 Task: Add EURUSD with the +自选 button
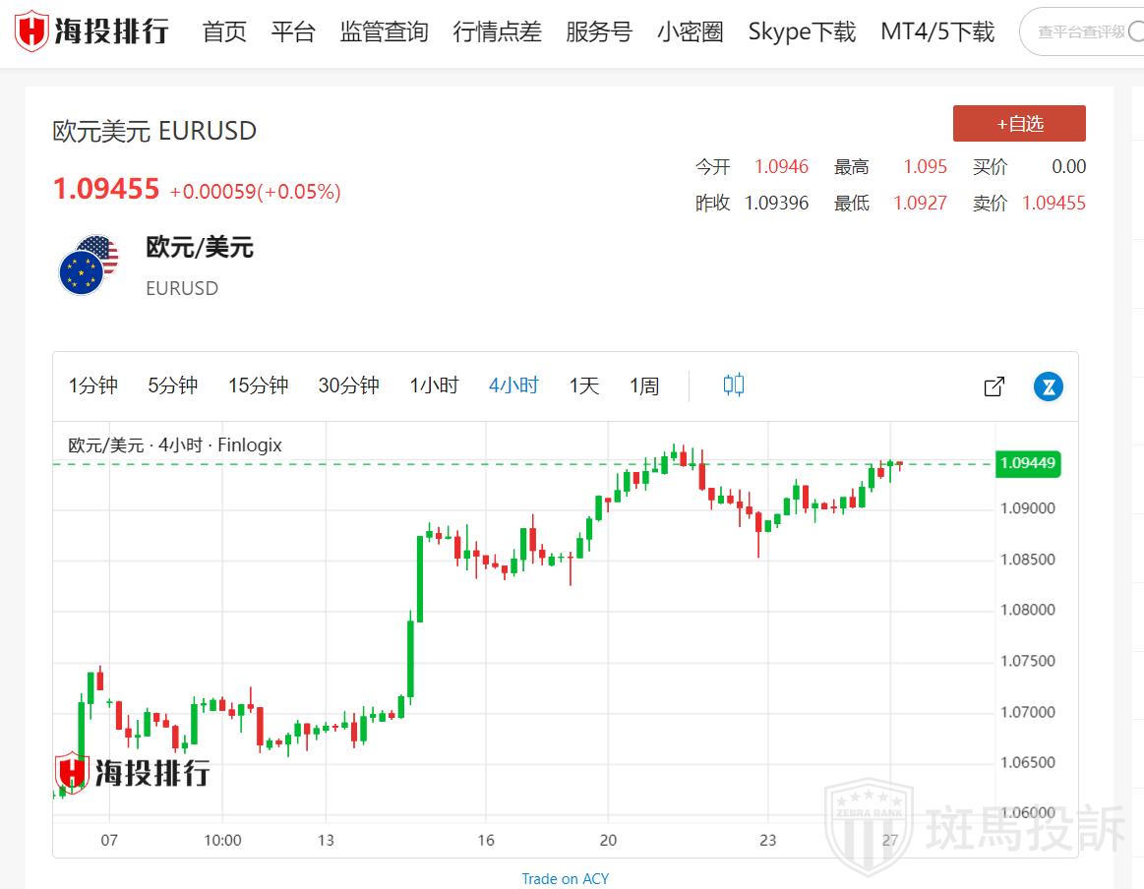click(1019, 124)
